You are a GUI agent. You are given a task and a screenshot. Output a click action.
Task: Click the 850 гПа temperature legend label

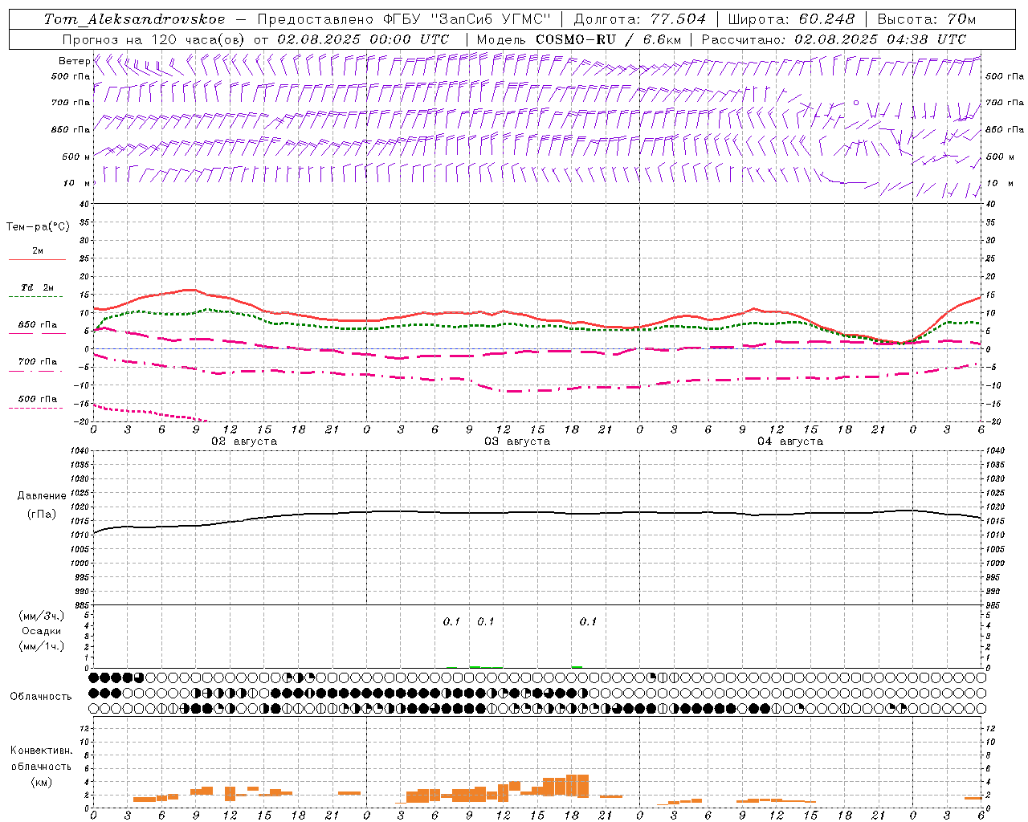pyautogui.click(x=37, y=325)
